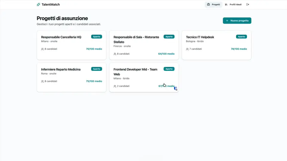The width and height of the screenshot is (287, 161).
Task: Click 70/100 medio score
Action: click(94, 49)
